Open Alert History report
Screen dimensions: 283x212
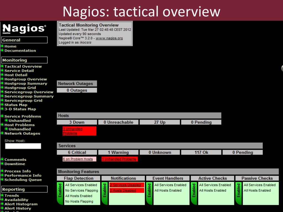[x=18, y=208]
